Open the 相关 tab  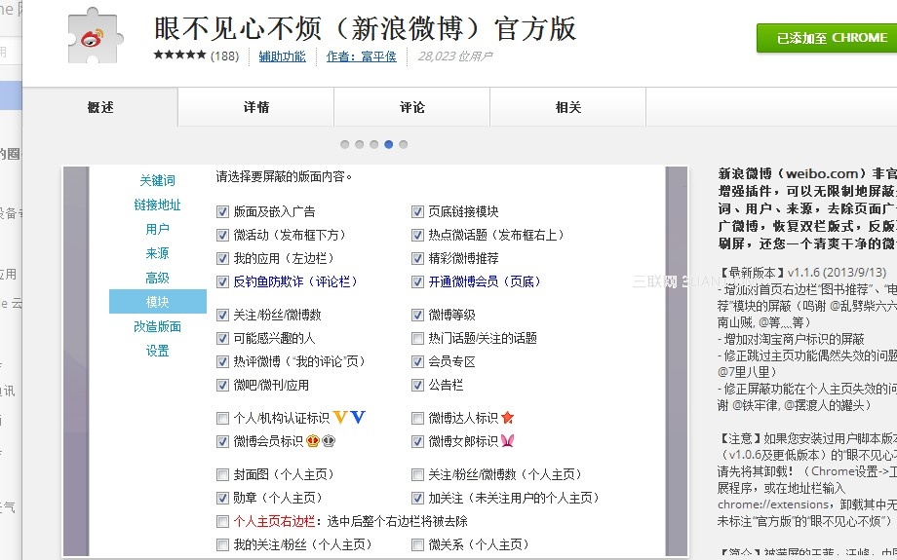coord(568,107)
